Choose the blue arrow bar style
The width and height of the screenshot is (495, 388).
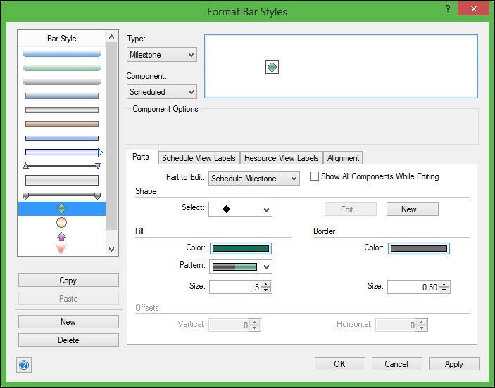[63, 152]
